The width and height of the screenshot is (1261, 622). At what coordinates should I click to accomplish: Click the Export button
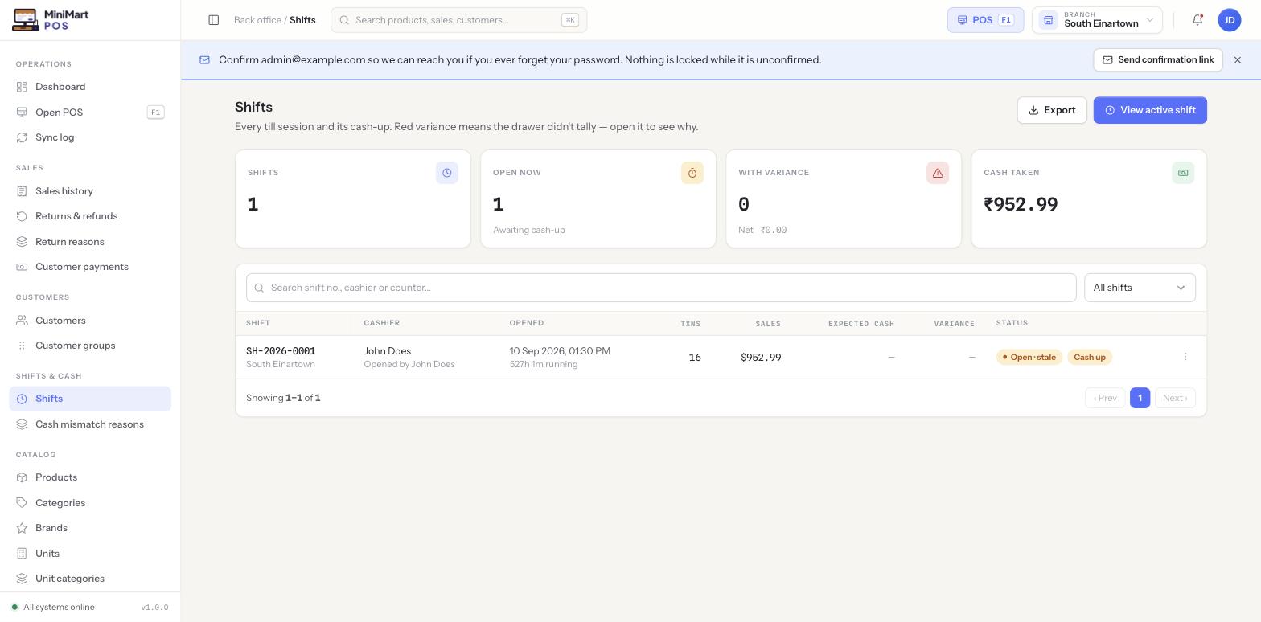[1052, 110]
